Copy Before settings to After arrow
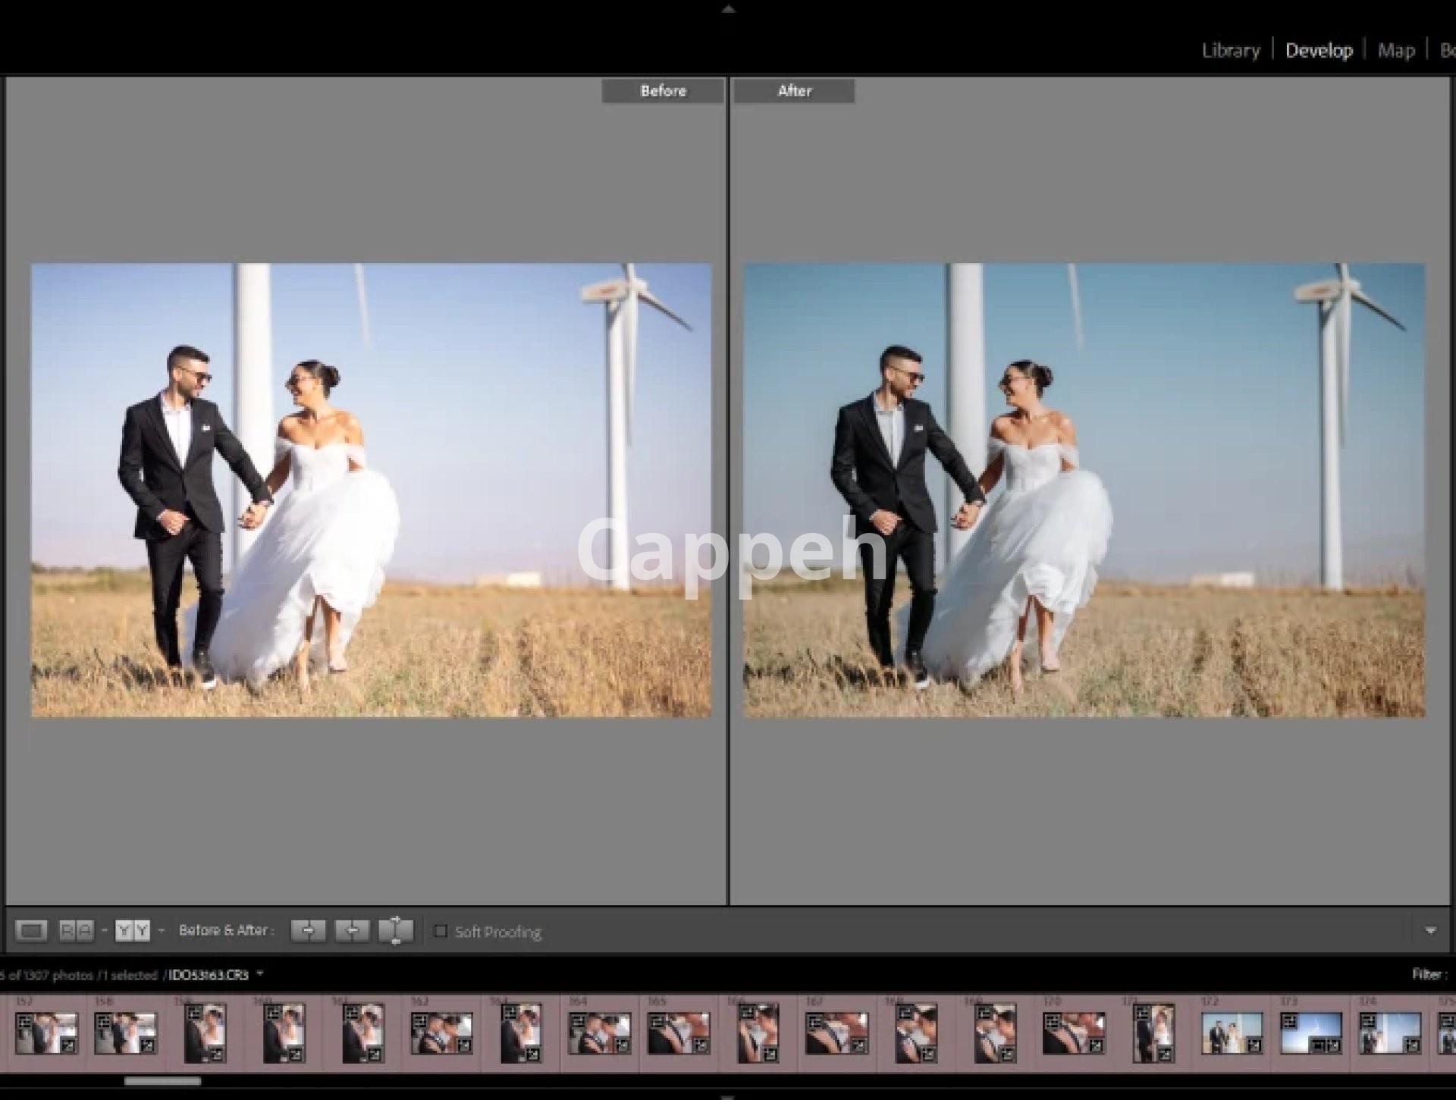The height and width of the screenshot is (1100, 1456). point(308,930)
